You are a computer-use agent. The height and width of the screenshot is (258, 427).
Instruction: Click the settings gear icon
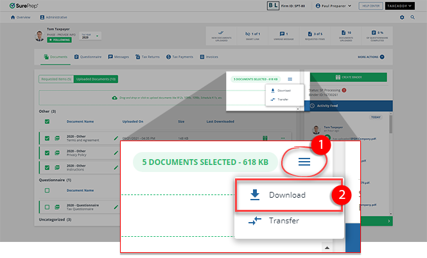coord(402,17)
